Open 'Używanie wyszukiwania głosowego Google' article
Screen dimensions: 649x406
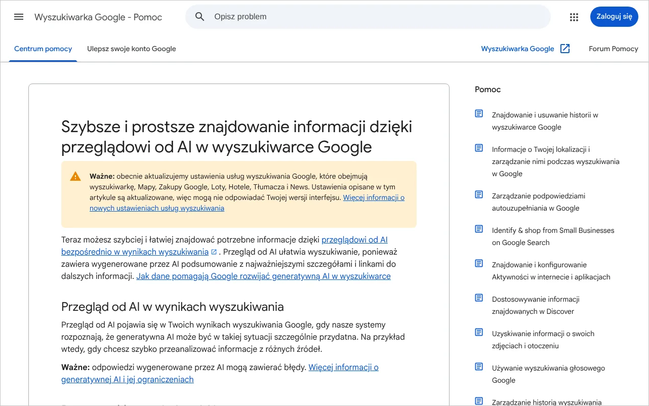pyautogui.click(x=548, y=374)
